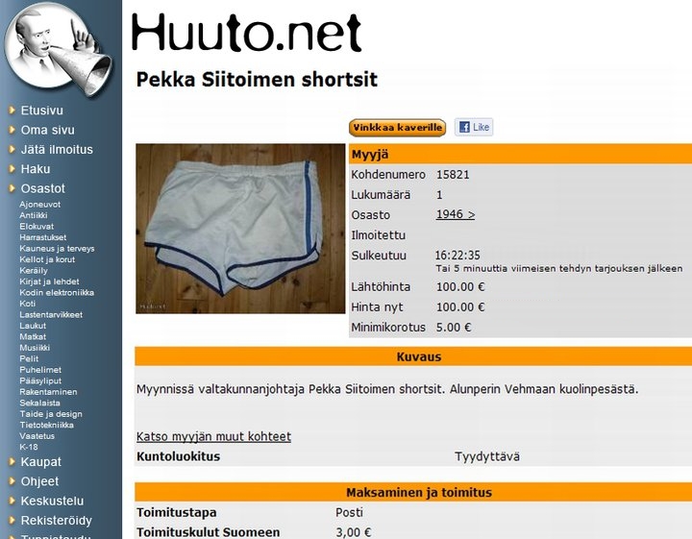
Task: Click the arrow bullet beside Ohjeet
Action: coord(12,480)
